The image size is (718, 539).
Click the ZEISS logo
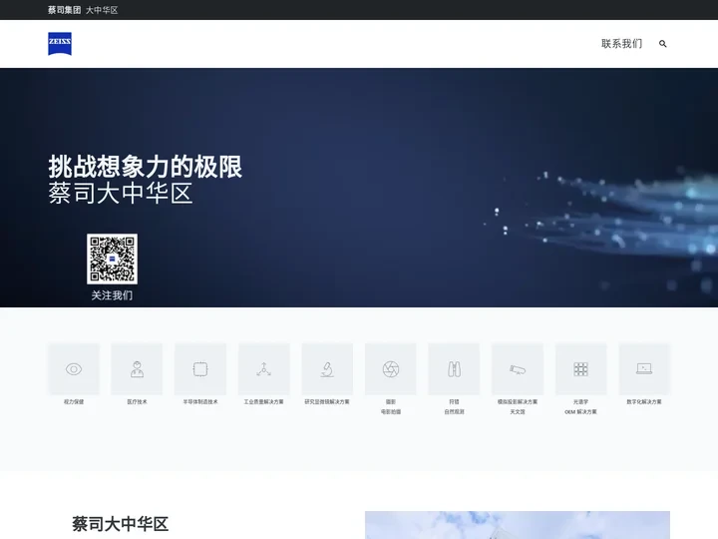[x=60, y=44]
